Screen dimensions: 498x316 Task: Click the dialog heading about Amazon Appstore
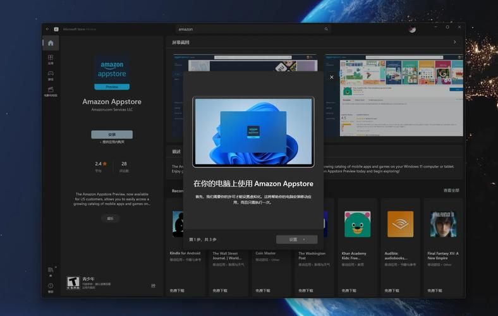pyautogui.click(x=253, y=183)
